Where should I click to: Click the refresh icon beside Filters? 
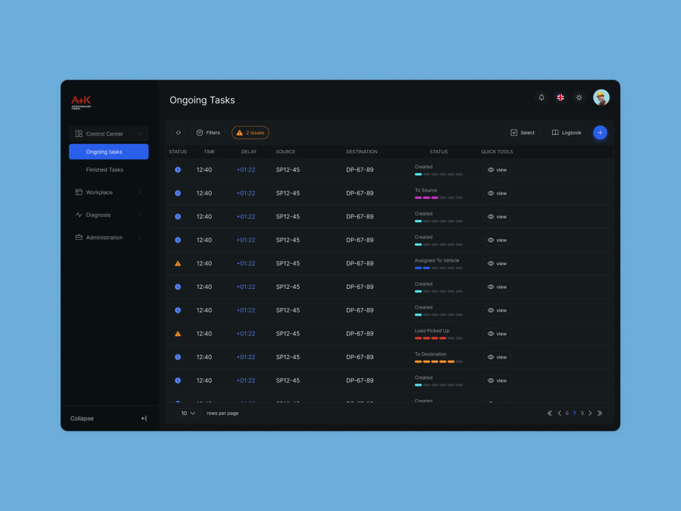(x=178, y=133)
